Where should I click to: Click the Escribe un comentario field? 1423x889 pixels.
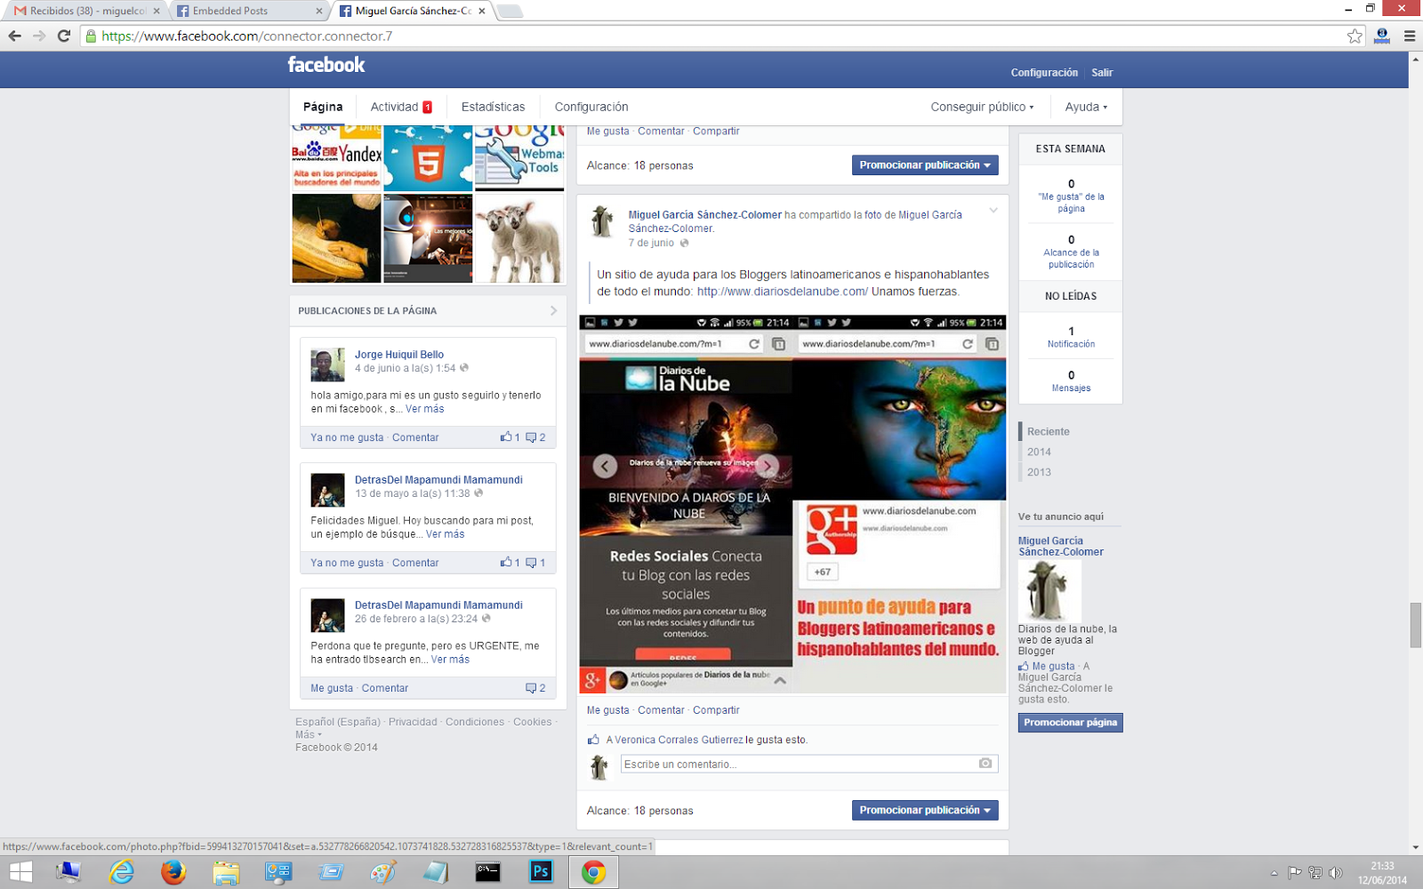tap(809, 764)
